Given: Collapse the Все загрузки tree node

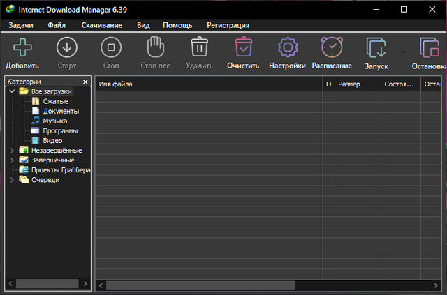Looking at the screenshot, I should (x=12, y=91).
